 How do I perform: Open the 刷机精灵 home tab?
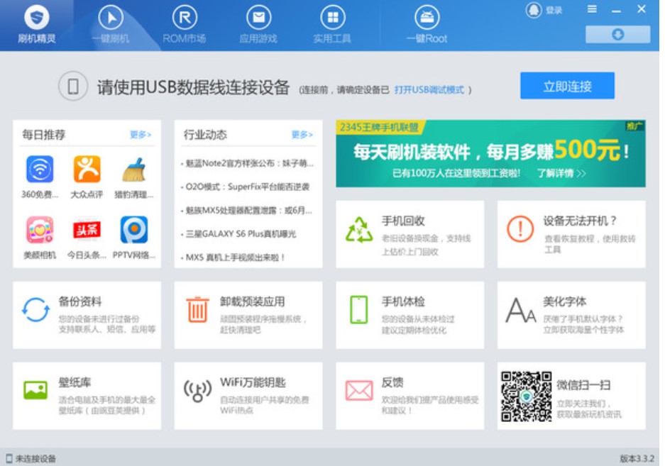[36, 26]
